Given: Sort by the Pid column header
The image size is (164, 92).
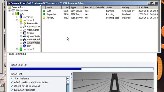Looking at the screenshot, I should tap(66, 7).
